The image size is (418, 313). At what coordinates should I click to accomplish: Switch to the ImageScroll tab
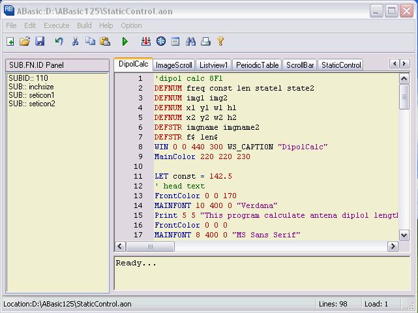tap(173, 65)
